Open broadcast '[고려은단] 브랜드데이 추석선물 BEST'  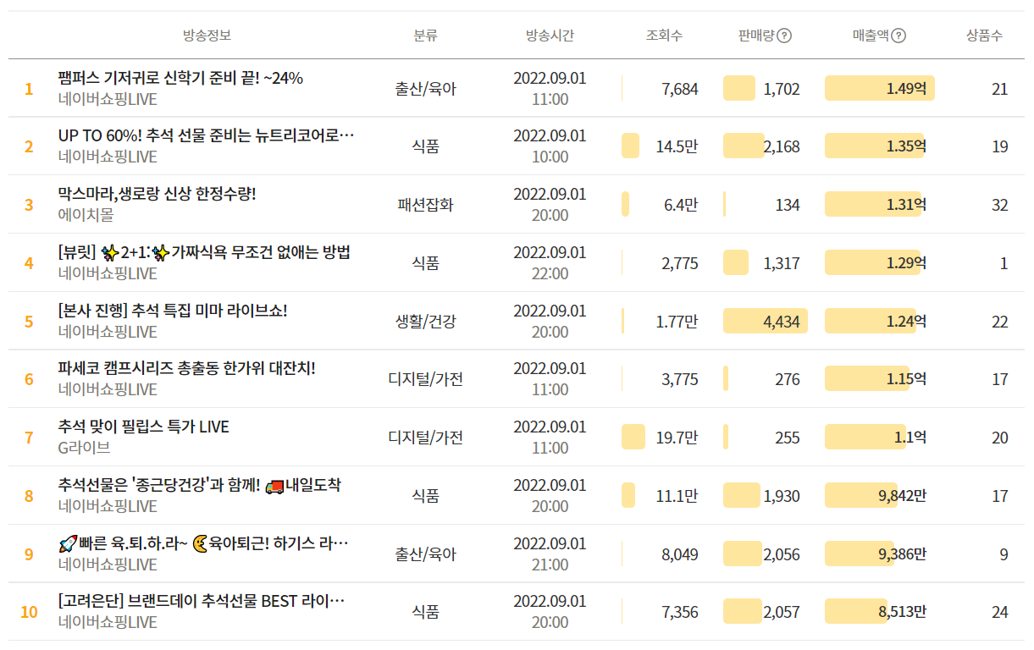click(x=202, y=601)
